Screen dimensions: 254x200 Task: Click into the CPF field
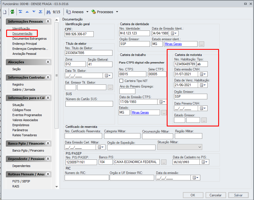tap(79, 34)
